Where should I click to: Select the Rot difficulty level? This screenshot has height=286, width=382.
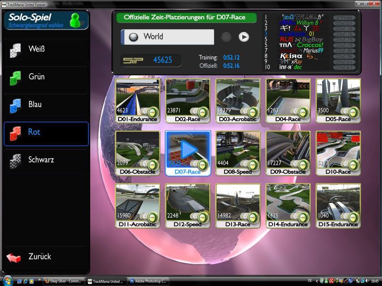click(46, 134)
